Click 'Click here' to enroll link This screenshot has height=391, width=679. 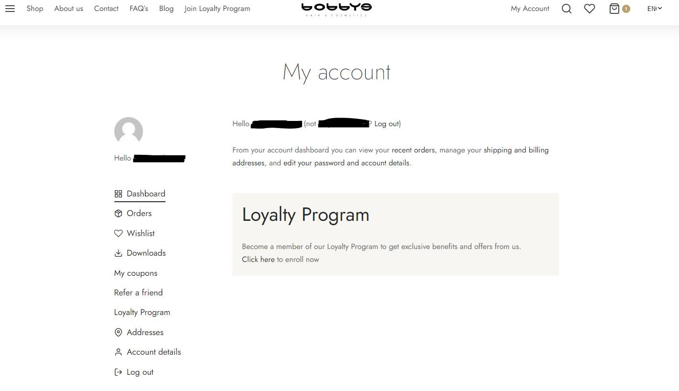coord(258,260)
